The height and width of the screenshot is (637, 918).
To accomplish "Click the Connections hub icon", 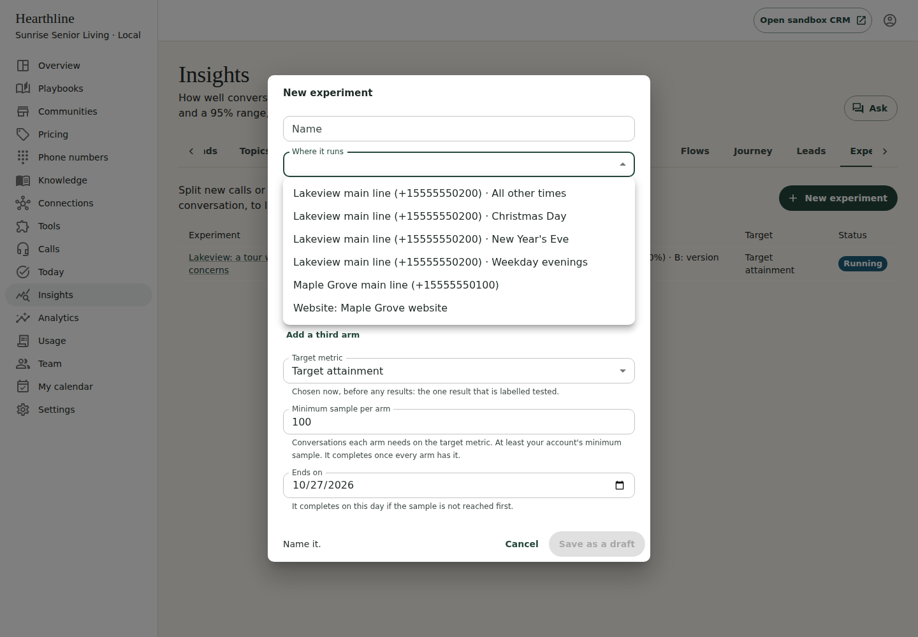I will [23, 203].
